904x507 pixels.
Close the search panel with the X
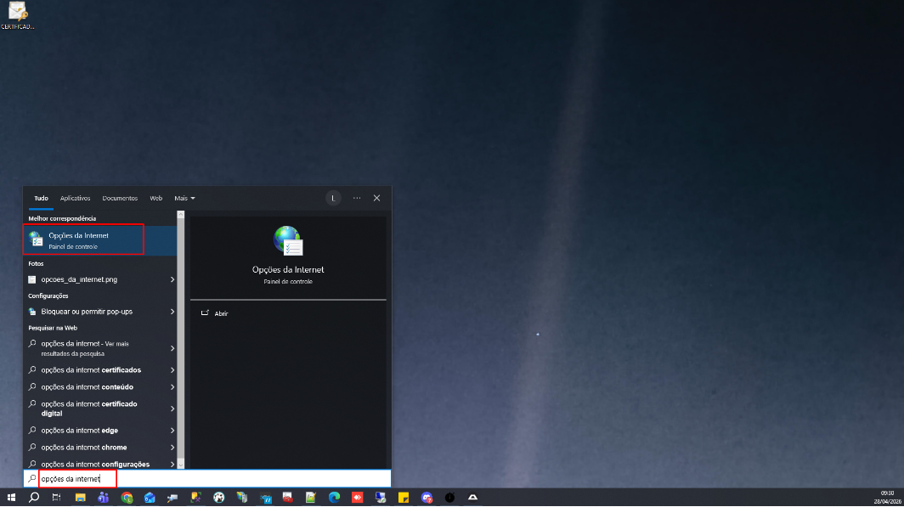click(x=376, y=198)
